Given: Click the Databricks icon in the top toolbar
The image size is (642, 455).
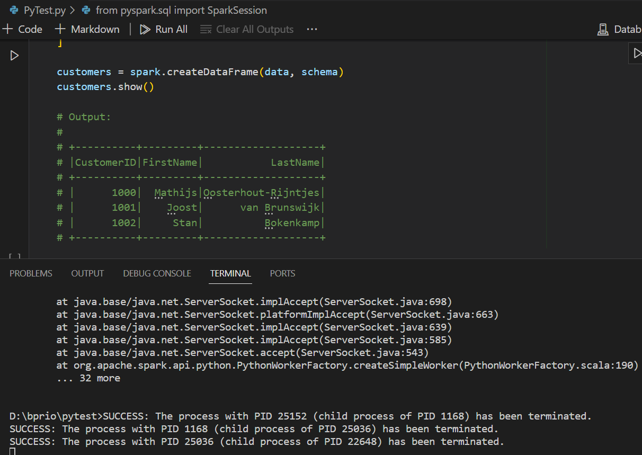Looking at the screenshot, I should coord(603,29).
